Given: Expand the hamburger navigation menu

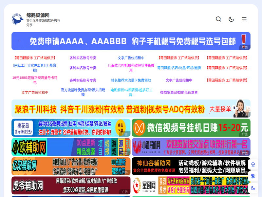Looking at the screenshot, I should click(244, 19).
